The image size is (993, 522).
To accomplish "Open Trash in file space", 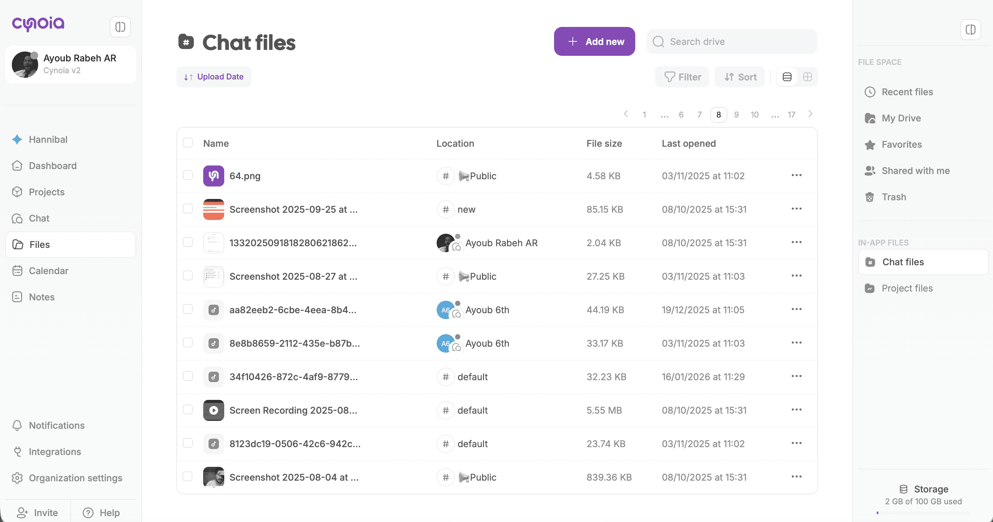I will click(x=894, y=197).
